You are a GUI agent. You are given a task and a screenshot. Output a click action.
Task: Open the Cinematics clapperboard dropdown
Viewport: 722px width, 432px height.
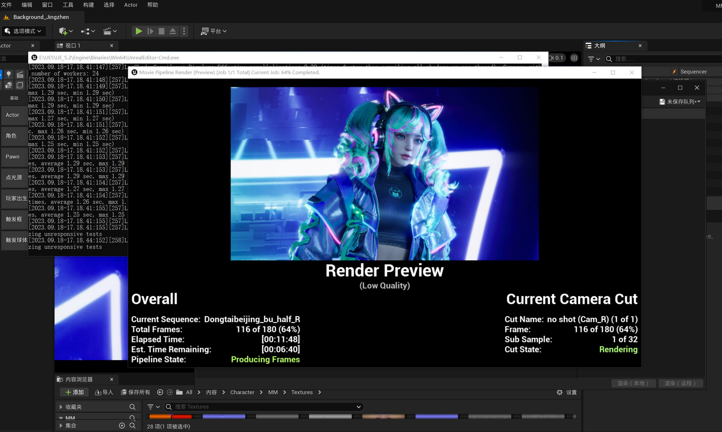[110, 31]
